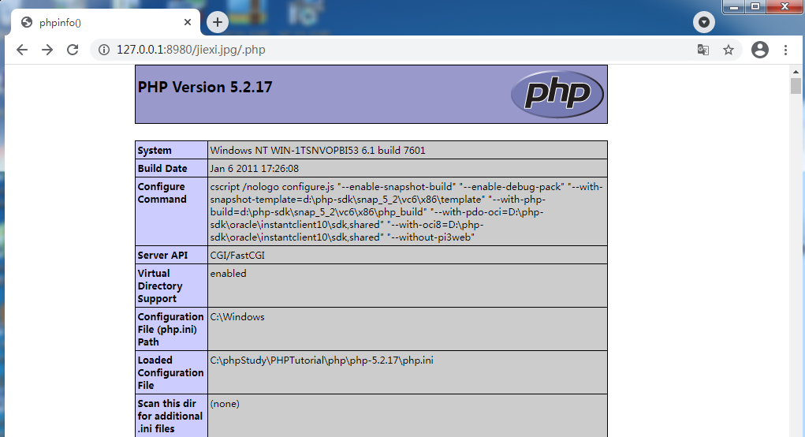The height and width of the screenshot is (437, 805).
Task: Open a new tab with plus button
Action: point(218,22)
